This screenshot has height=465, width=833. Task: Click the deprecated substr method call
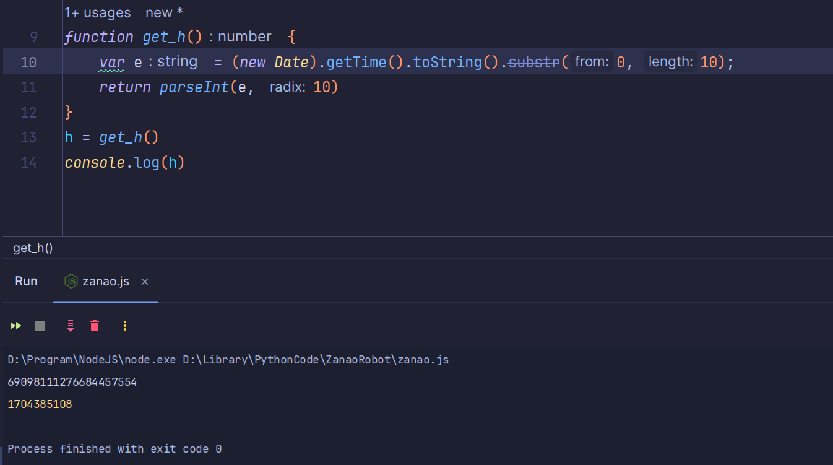(x=533, y=63)
